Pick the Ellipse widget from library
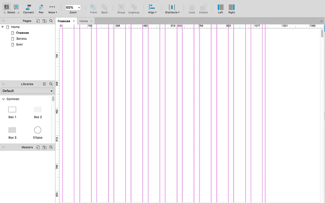Screen dimensions: 325x203 click(x=38, y=130)
